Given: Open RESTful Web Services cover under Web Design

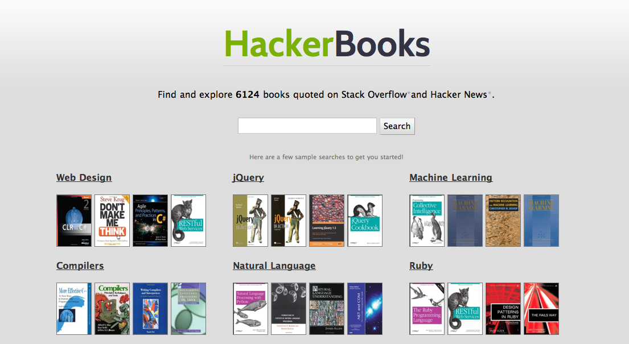Looking at the screenshot, I should [x=188, y=221].
